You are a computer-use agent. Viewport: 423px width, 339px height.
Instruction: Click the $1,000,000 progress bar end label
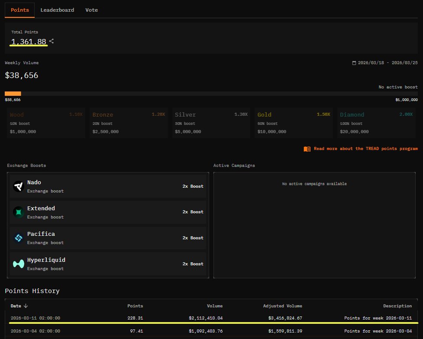[407, 100]
